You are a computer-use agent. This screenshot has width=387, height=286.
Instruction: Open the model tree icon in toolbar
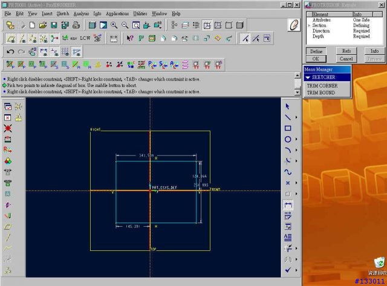click(174, 25)
